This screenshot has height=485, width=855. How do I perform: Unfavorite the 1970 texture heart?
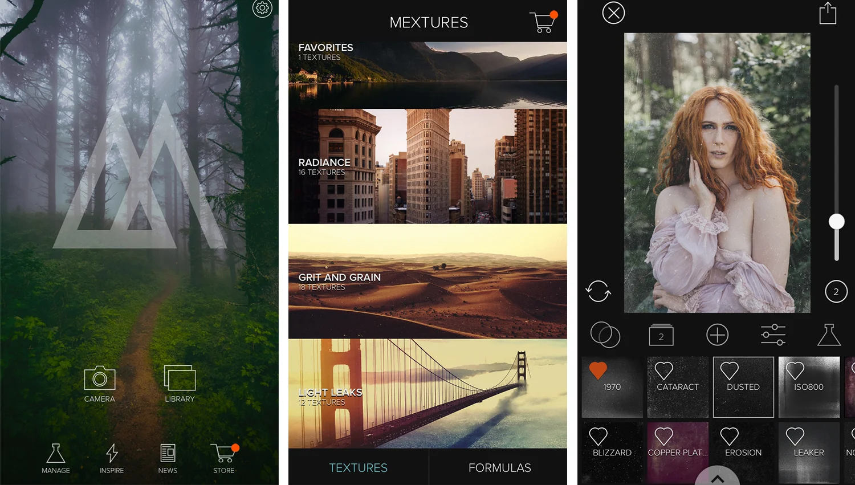(598, 370)
